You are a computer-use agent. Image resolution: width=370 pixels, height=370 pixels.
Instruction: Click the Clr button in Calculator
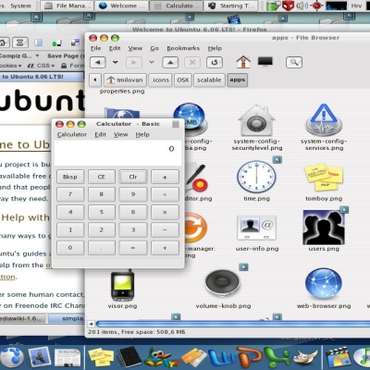133,177
